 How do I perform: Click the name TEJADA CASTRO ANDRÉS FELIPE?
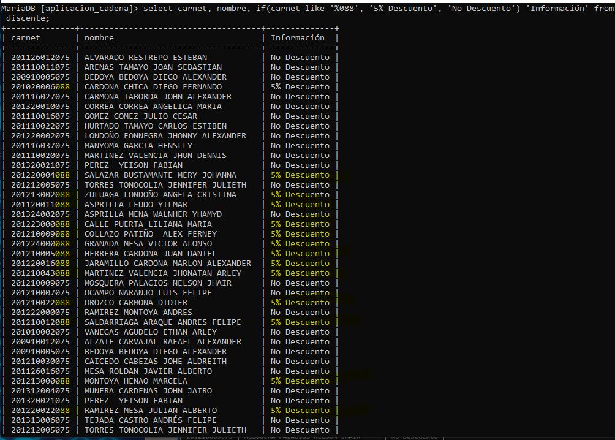[150, 420]
